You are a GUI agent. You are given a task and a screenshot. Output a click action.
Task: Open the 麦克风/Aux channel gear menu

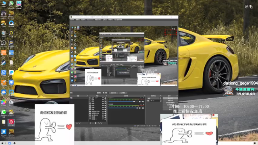coord(143,101)
